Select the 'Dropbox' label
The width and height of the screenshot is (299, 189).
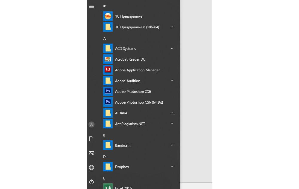click(122, 167)
